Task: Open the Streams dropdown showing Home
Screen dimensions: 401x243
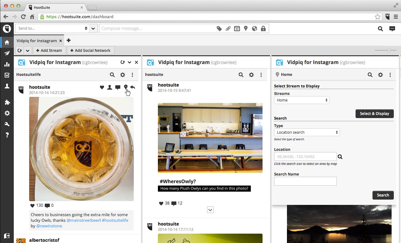Action: (x=301, y=100)
